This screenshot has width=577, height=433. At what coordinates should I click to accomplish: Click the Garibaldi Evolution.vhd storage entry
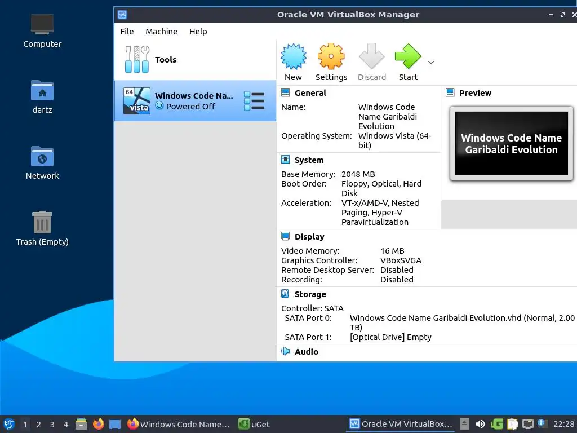point(462,322)
